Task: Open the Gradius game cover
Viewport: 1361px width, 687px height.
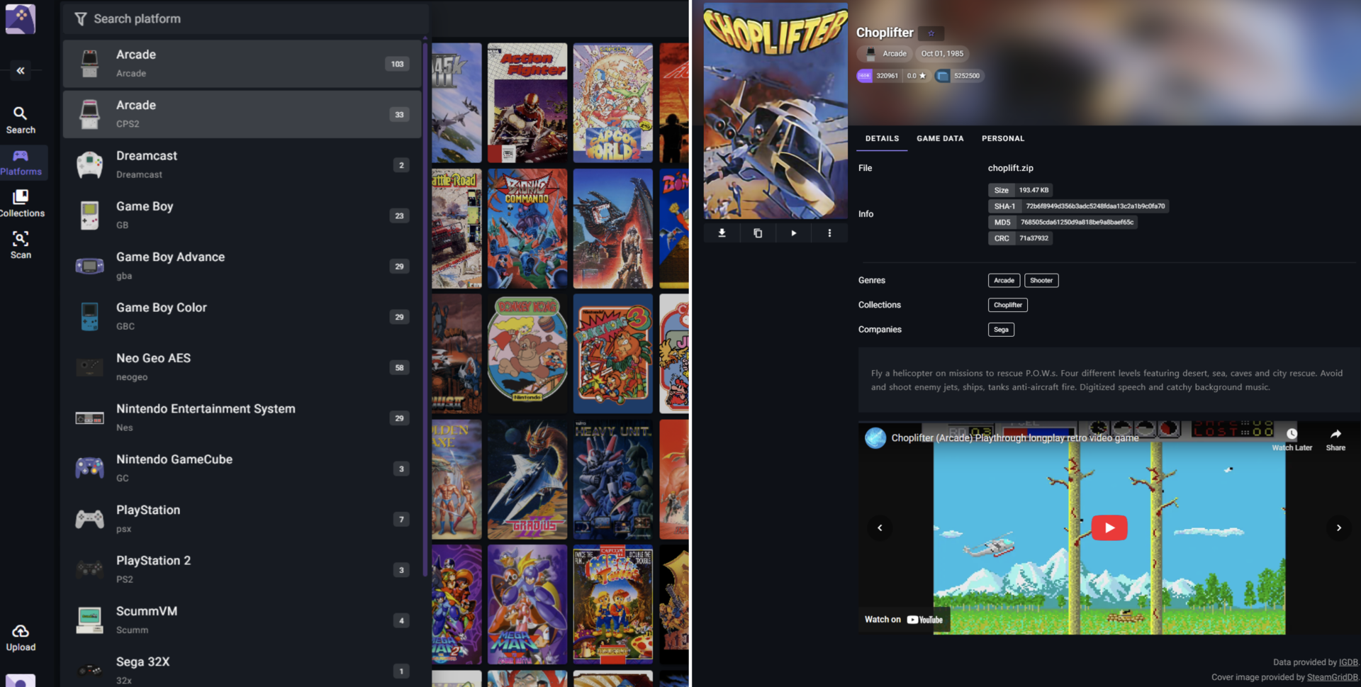Action: tap(527, 479)
